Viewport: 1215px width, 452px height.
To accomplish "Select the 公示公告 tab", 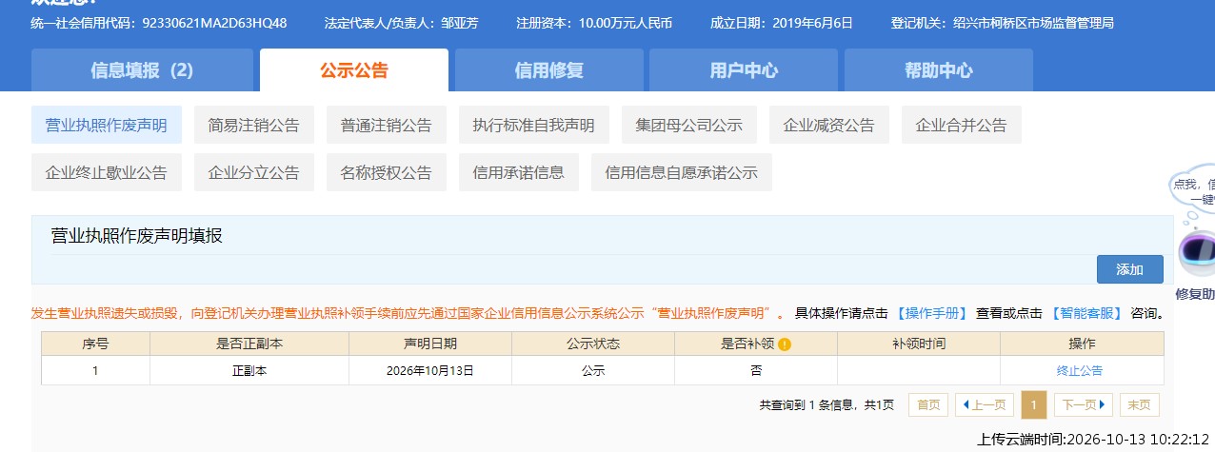I will 354,70.
